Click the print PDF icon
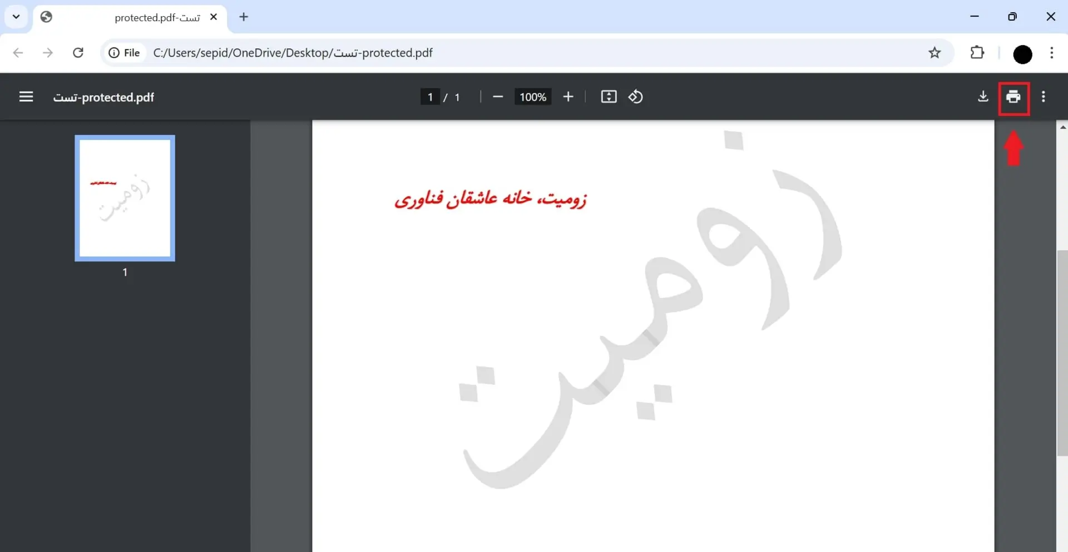 pyautogui.click(x=1013, y=97)
